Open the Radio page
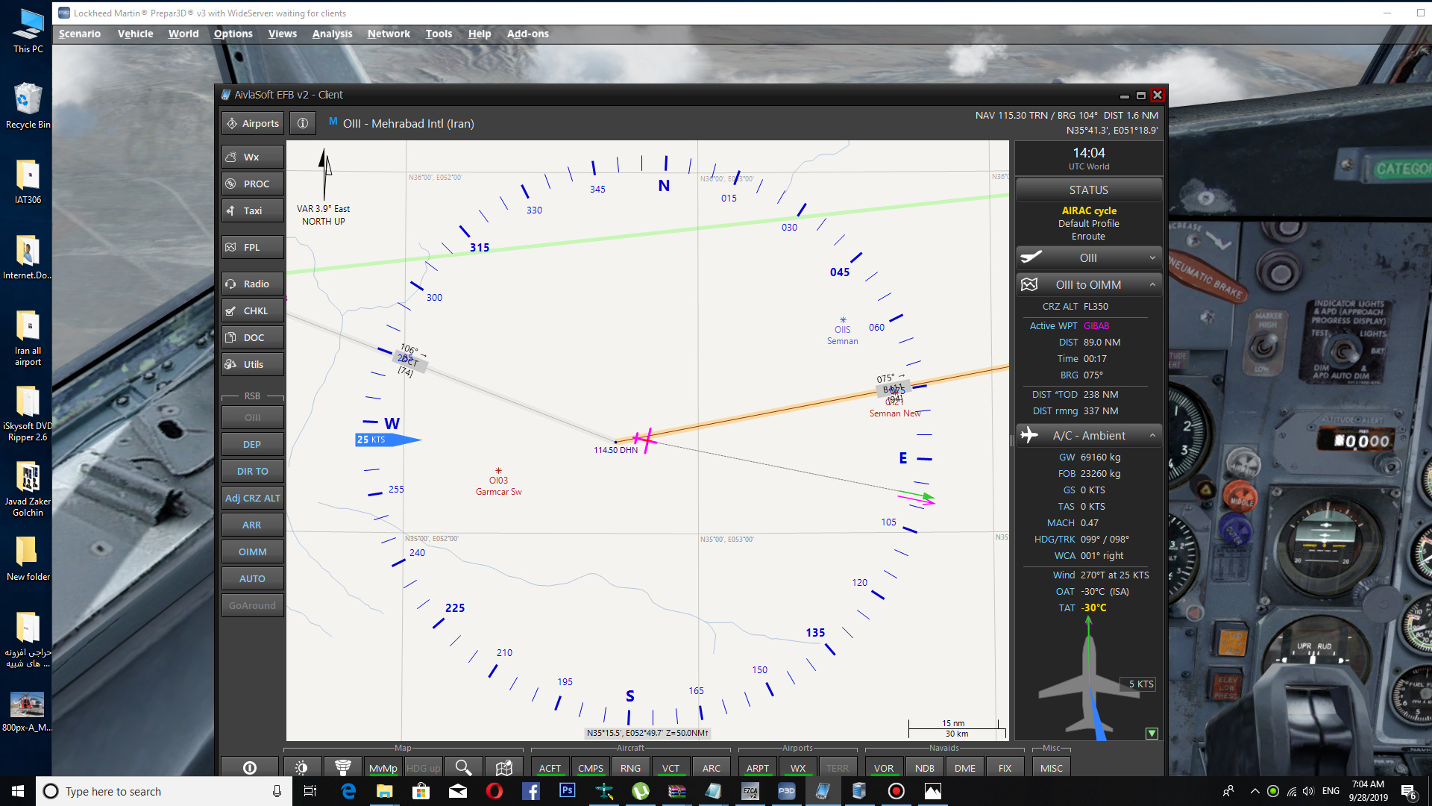The image size is (1432, 806). 253,284
